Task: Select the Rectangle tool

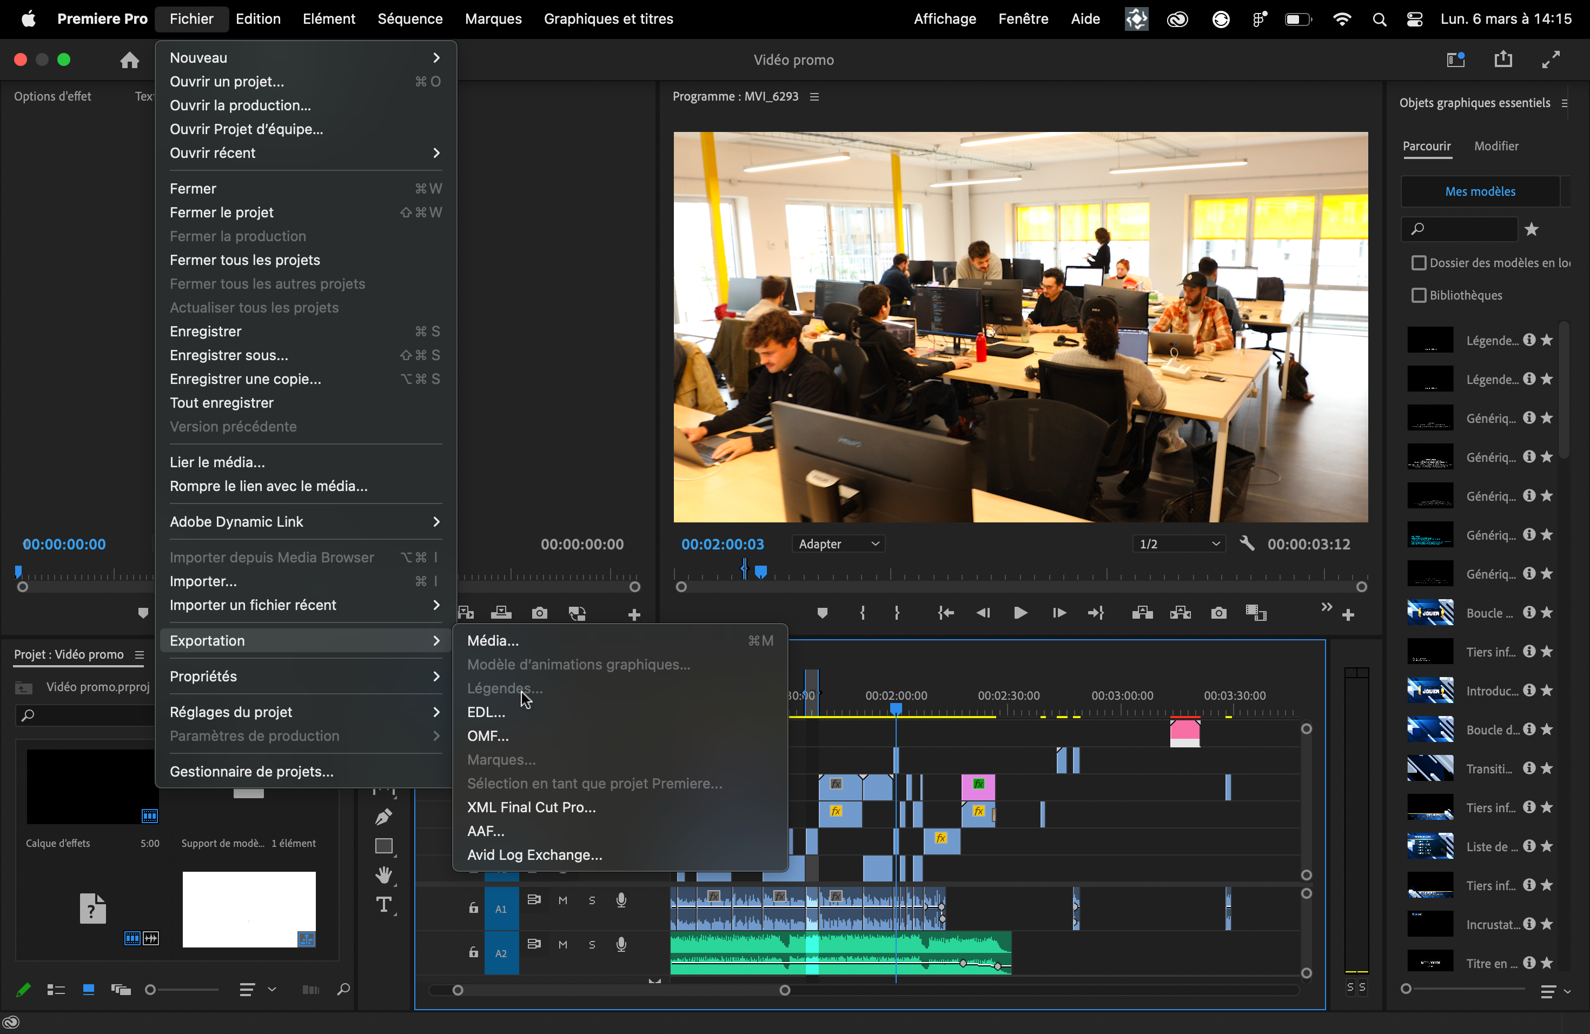Action: coord(383,846)
